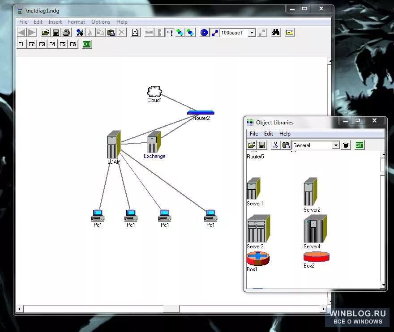Click the EXIT icon in Object Libraries
This screenshot has width=394, height=332.
[360, 145]
